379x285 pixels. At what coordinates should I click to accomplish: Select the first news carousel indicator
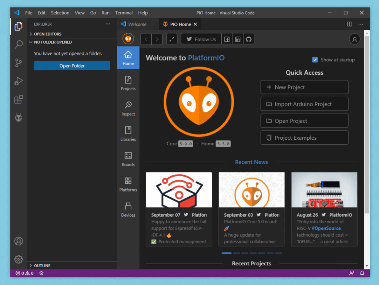[227, 253]
